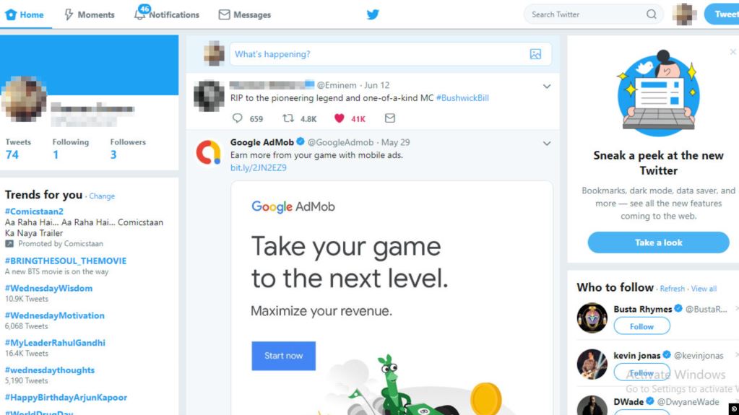Like the Eminem tweet with the heart
Screen dimensions: 739x415
pyautogui.click(x=339, y=118)
